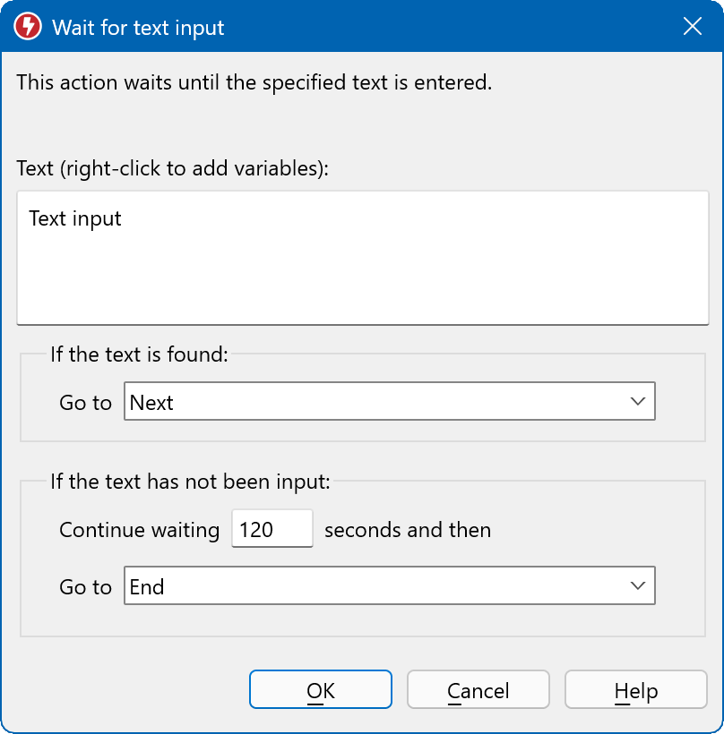724x734 pixels.
Task: Click the "Text (right-click to add variables)" label
Action: (173, 167)
